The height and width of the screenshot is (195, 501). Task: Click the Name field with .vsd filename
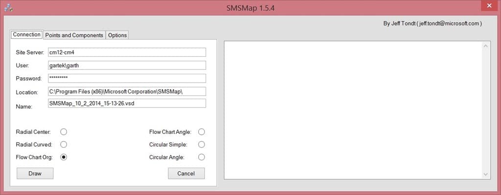(x=127, y=104)
